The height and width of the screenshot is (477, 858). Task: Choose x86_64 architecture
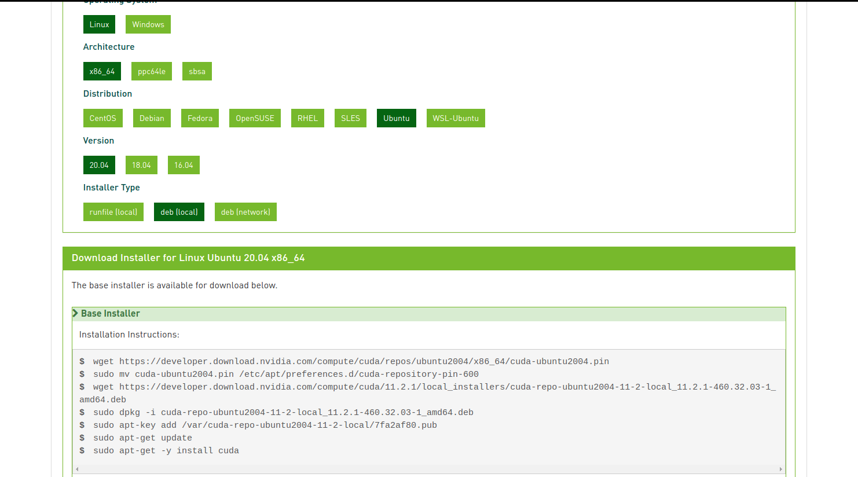102,71
